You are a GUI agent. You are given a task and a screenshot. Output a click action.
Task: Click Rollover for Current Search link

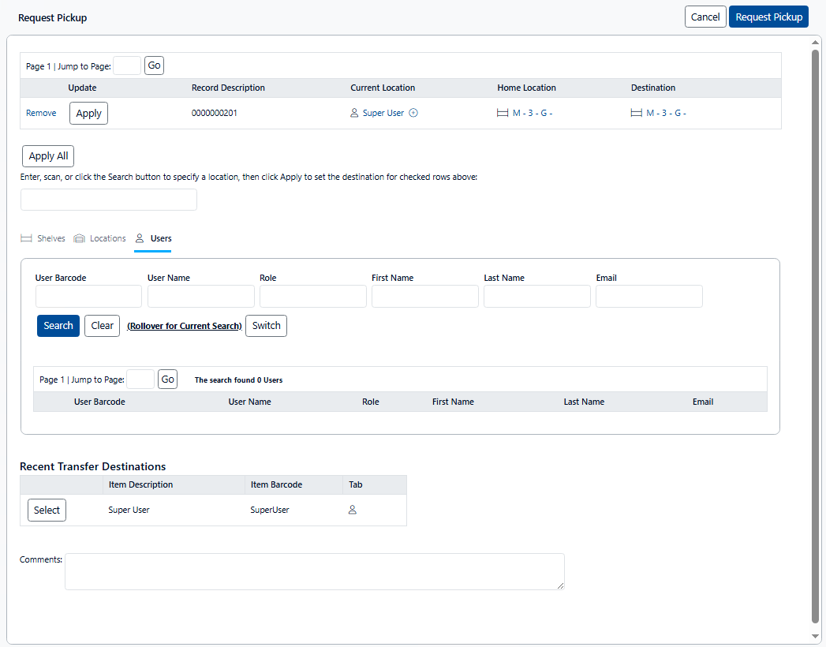click(x=184, y=326)
